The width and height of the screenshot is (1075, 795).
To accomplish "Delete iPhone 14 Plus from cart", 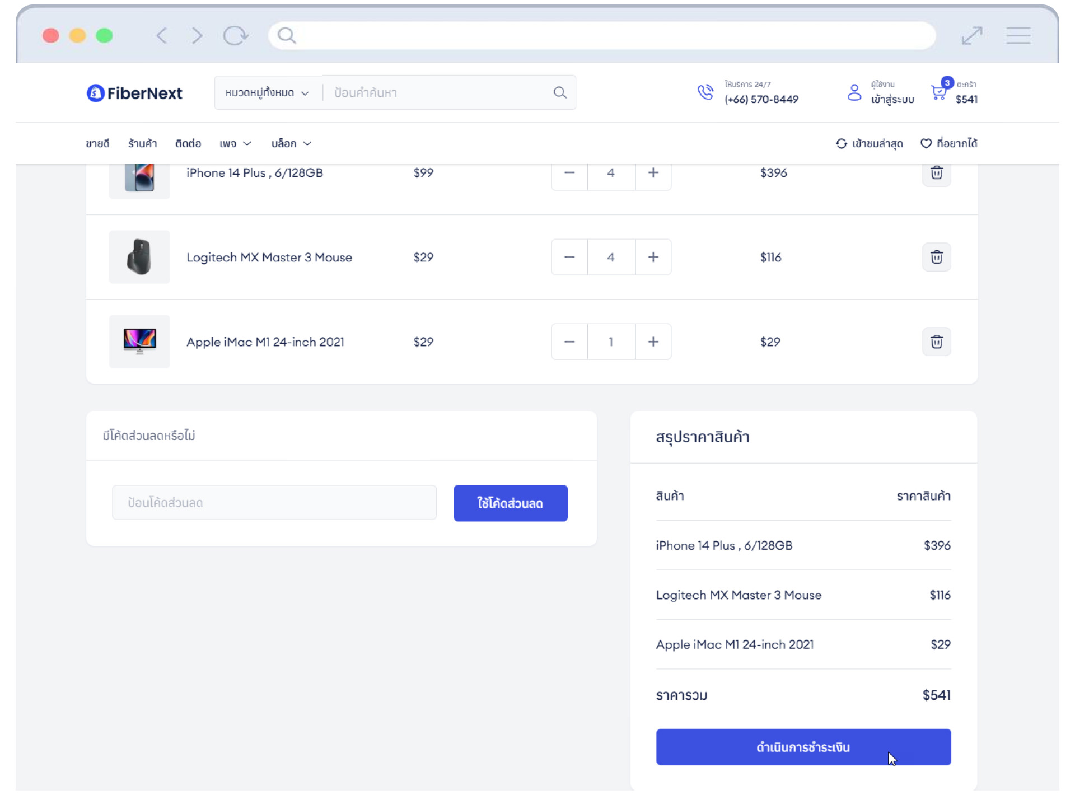I will (x=937, y=173).
